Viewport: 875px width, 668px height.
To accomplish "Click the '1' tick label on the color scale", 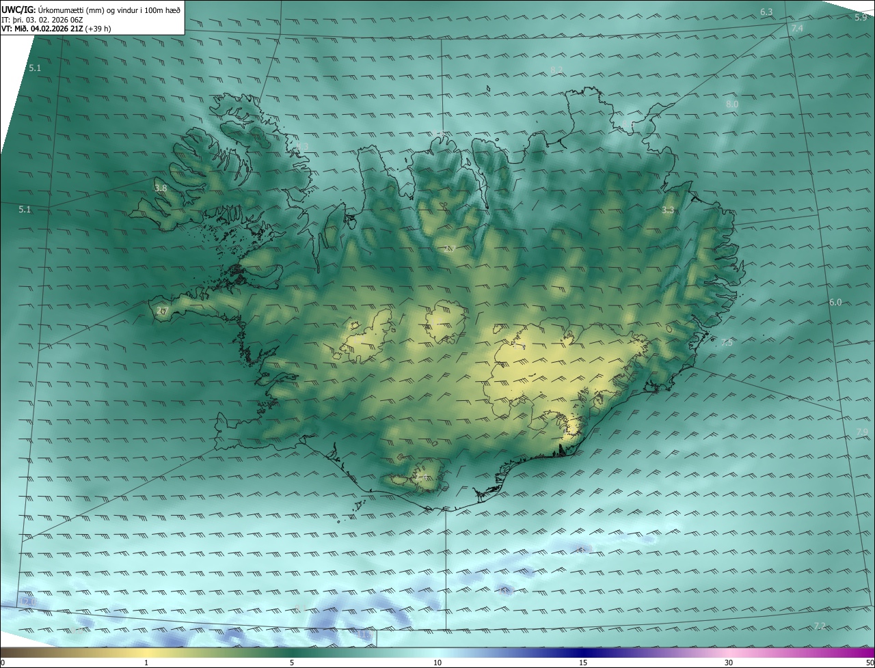I will (146, 663).
